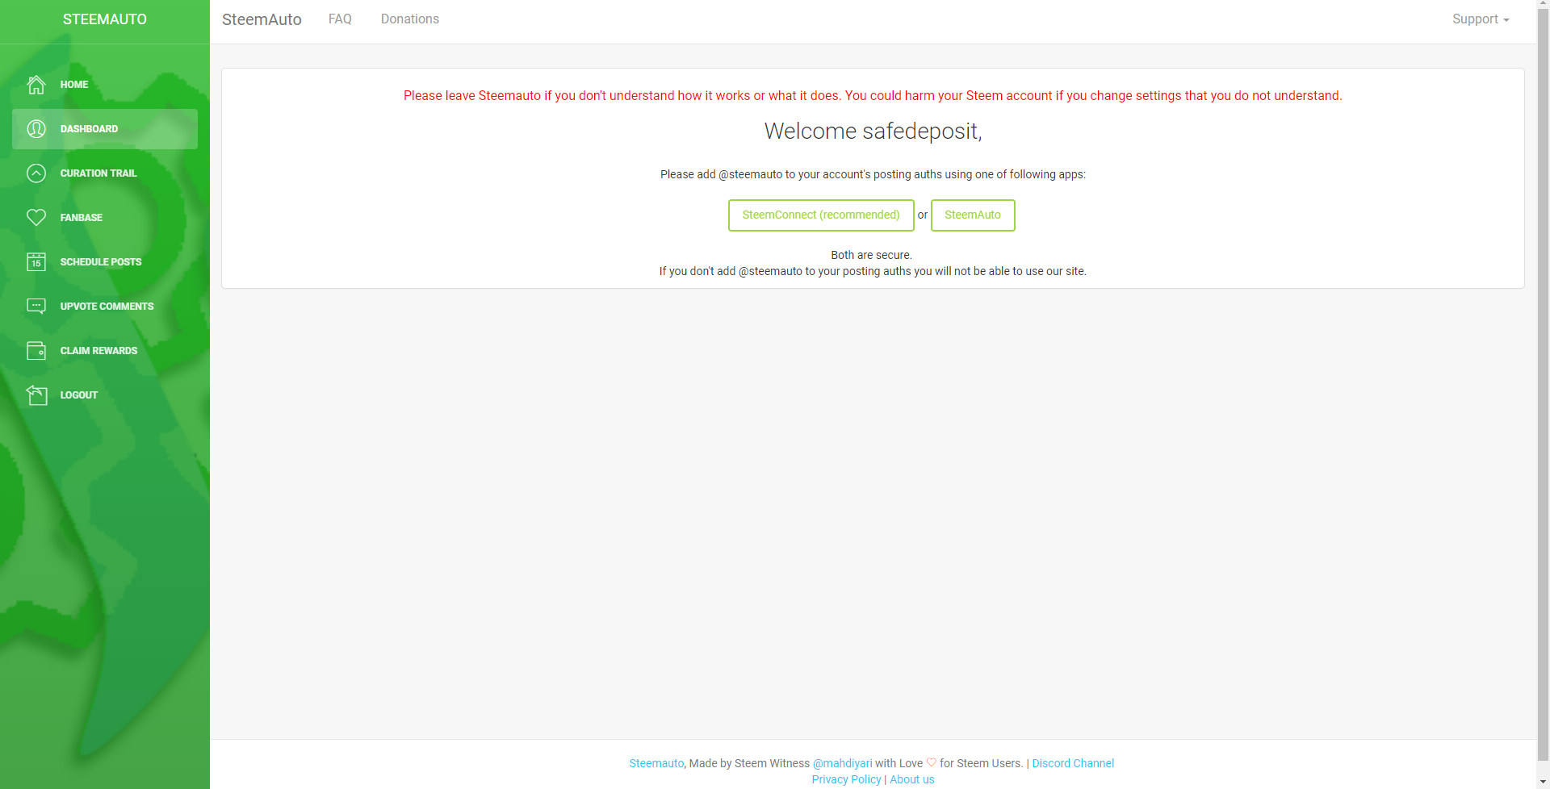Screen dimensions: 1550x789
Task: Click the Curation Trail chevron icon
Action: click(x=36, y=173)
